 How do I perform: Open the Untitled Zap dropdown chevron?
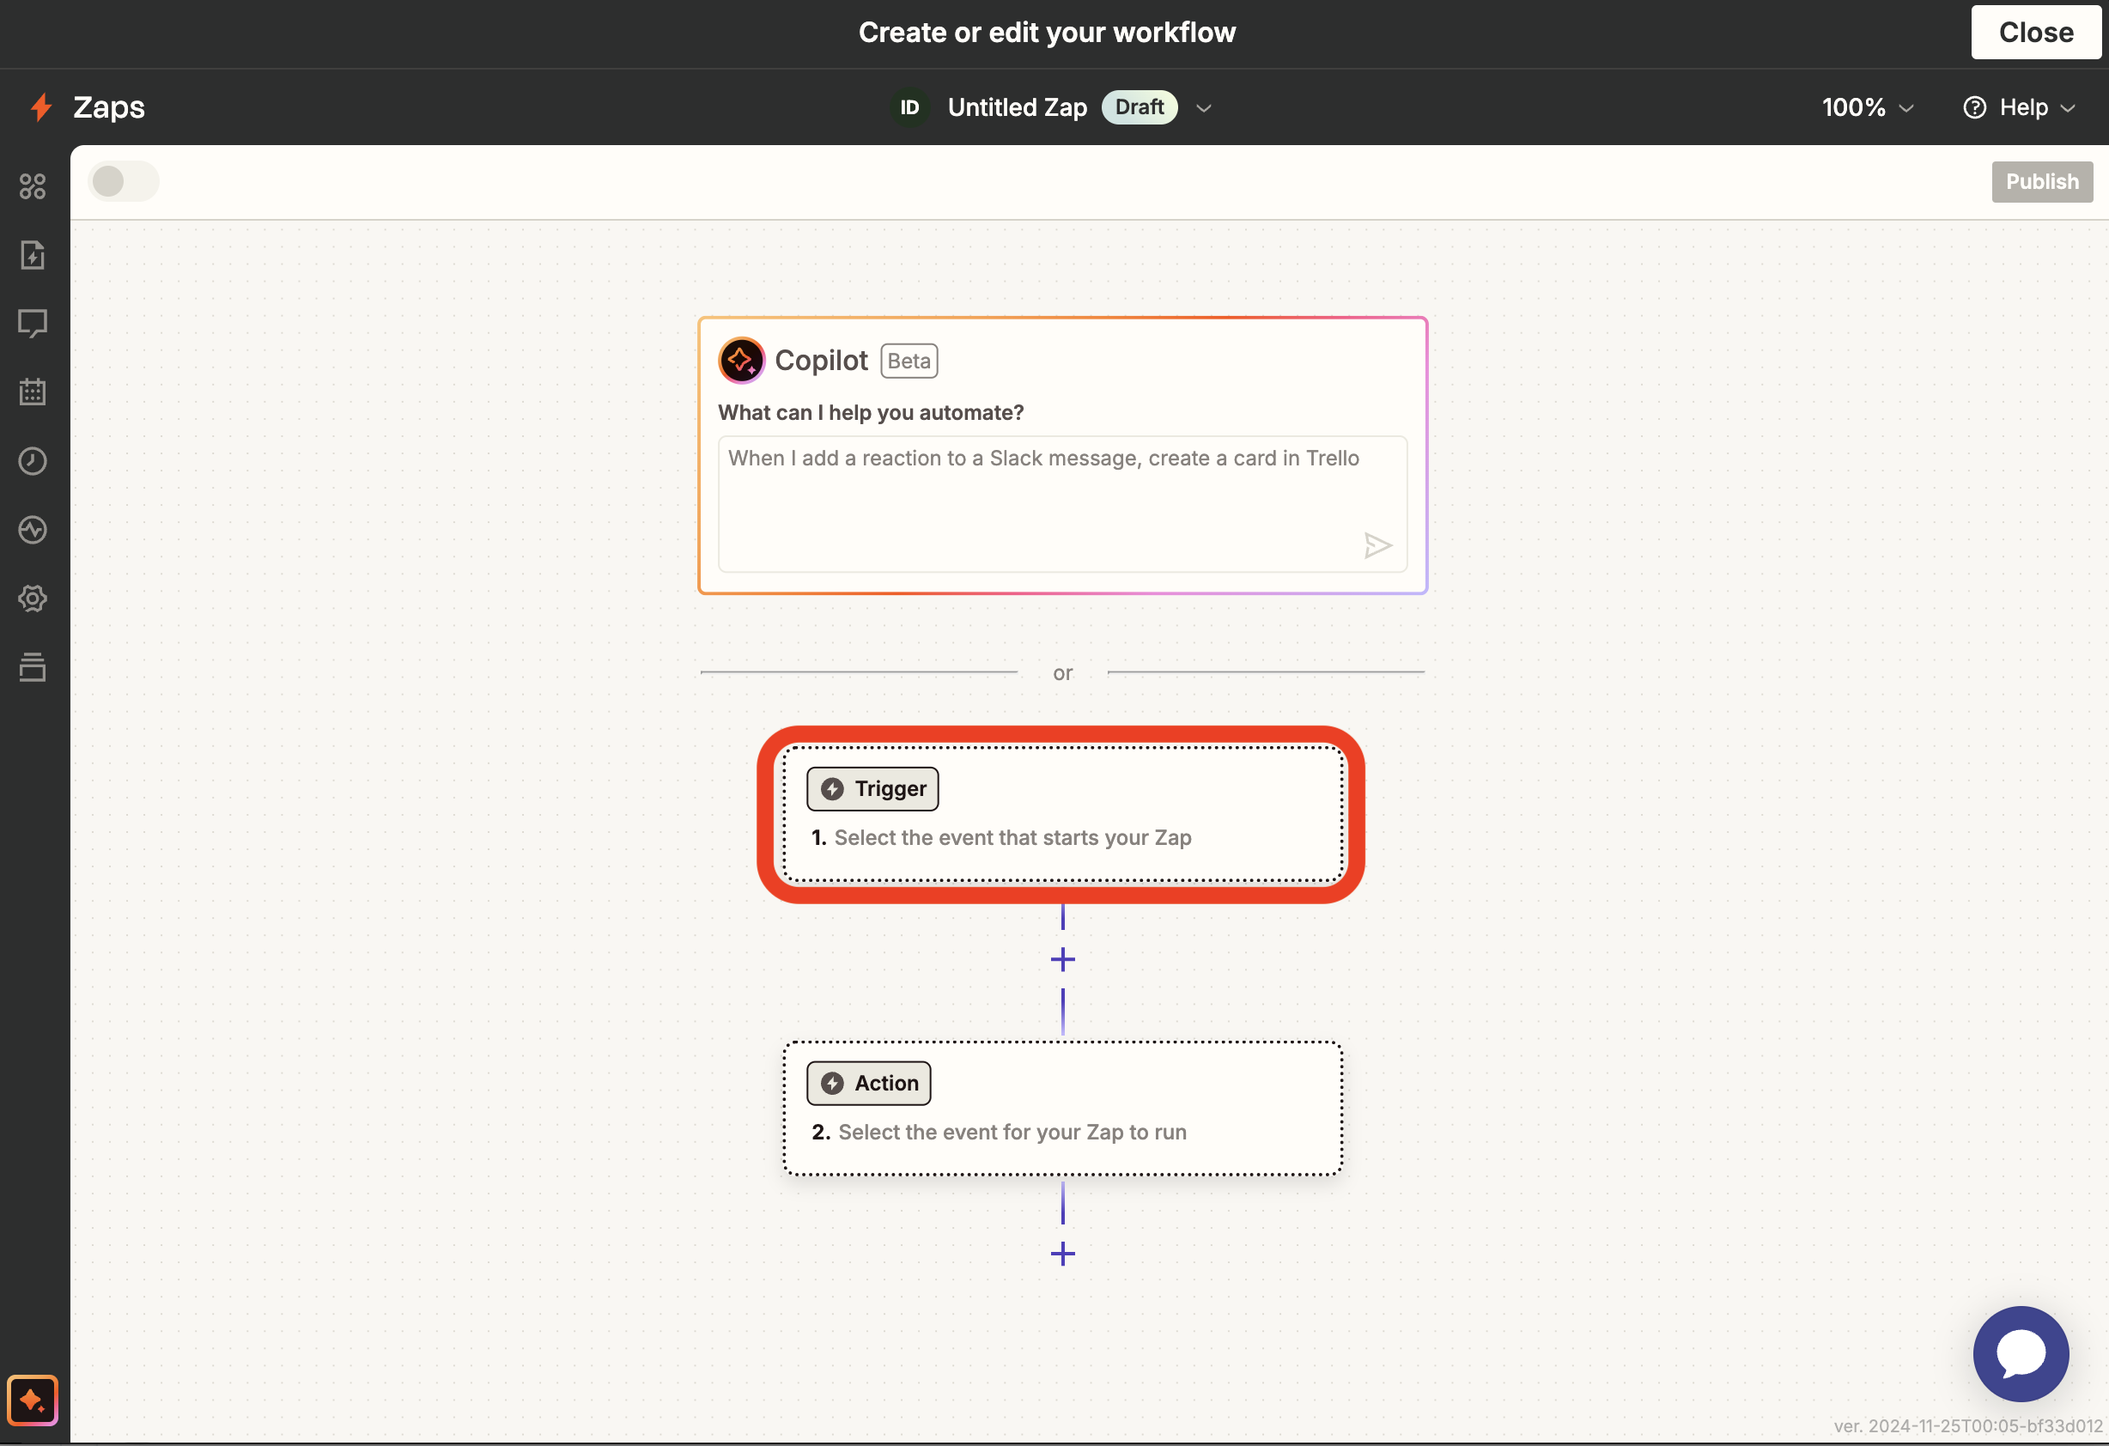tap(1203, 108)
